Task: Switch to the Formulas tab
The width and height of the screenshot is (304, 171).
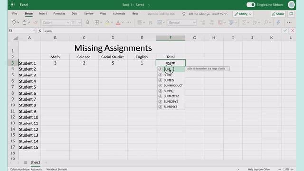Action: (x=59, y=14)
